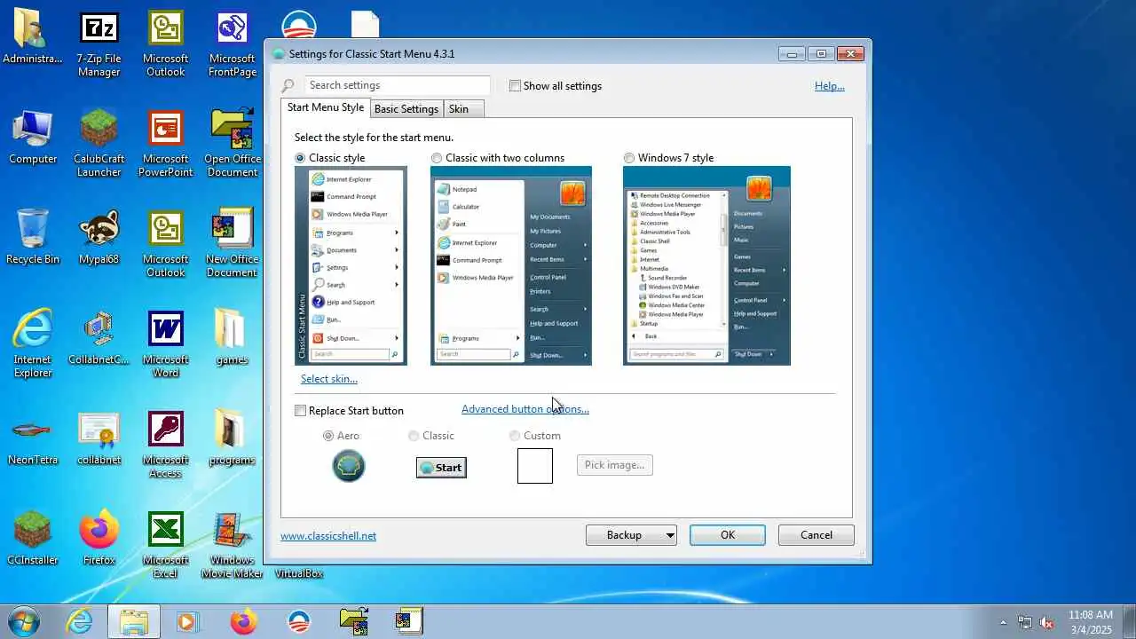Launch Microsoft Word desktop icon
Image resolution: width=1136 pixels, height=639 pixels.
(166, 344)
